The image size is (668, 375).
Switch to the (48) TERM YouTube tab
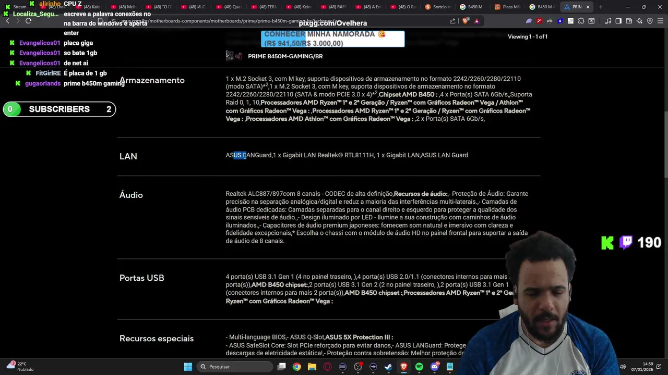[264, 7]
